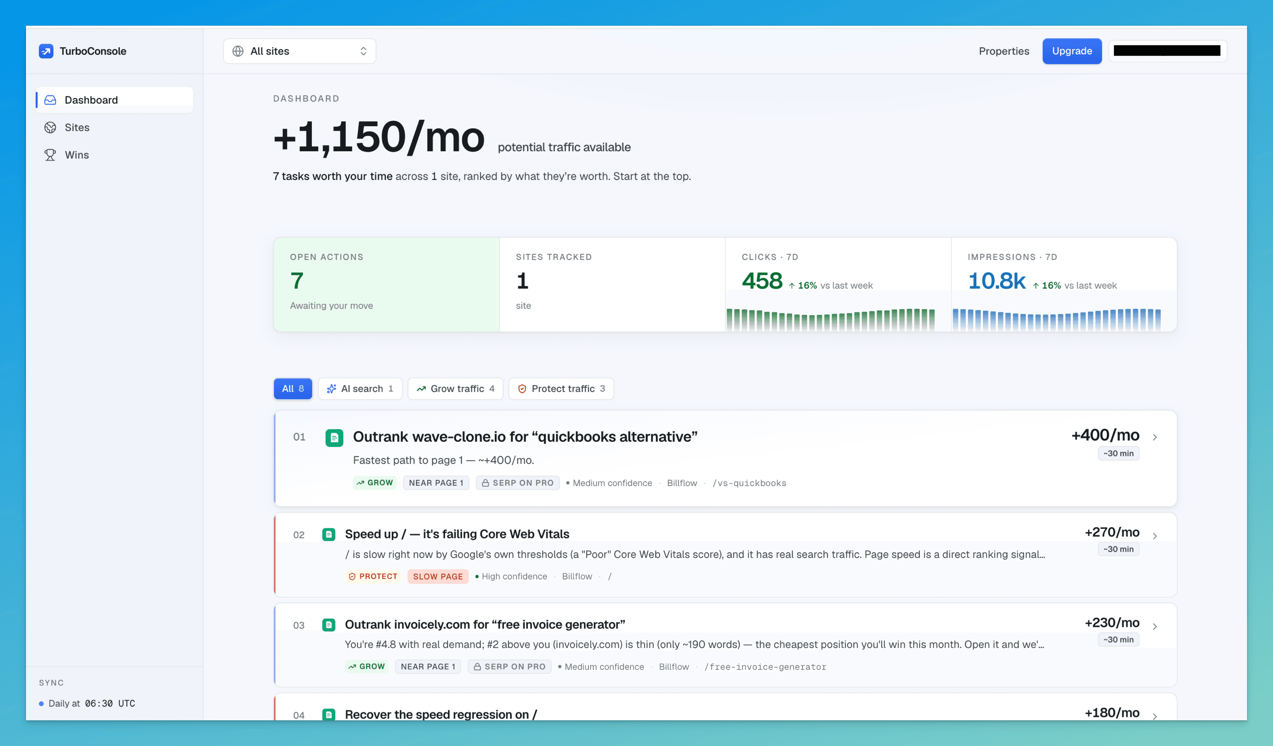Expand task 01 with its right chevron
This screenshot has height=746, width=1273.
[x=1155, y=437]
